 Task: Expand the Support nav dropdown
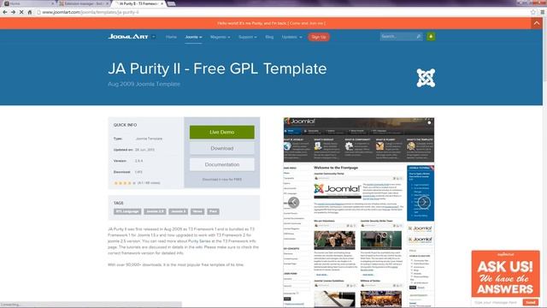248,37
